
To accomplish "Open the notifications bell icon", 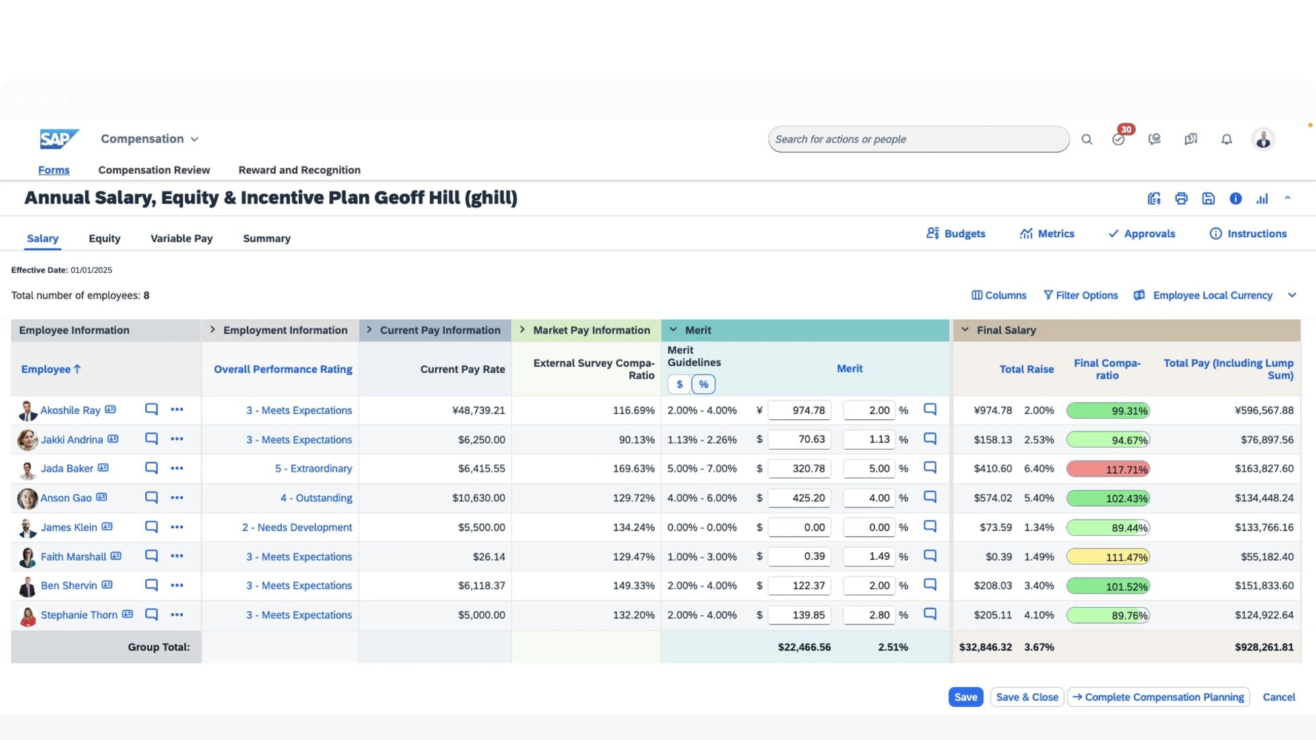I will pos(1226,139).
